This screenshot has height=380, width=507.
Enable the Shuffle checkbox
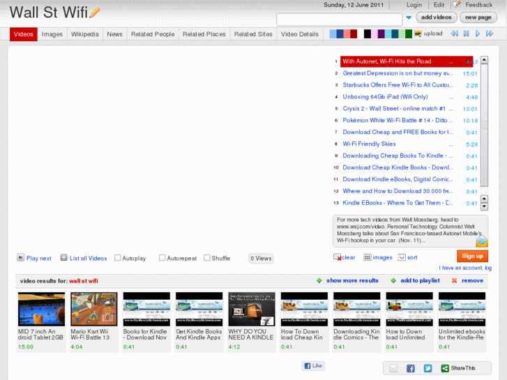(x=207, y=258)
